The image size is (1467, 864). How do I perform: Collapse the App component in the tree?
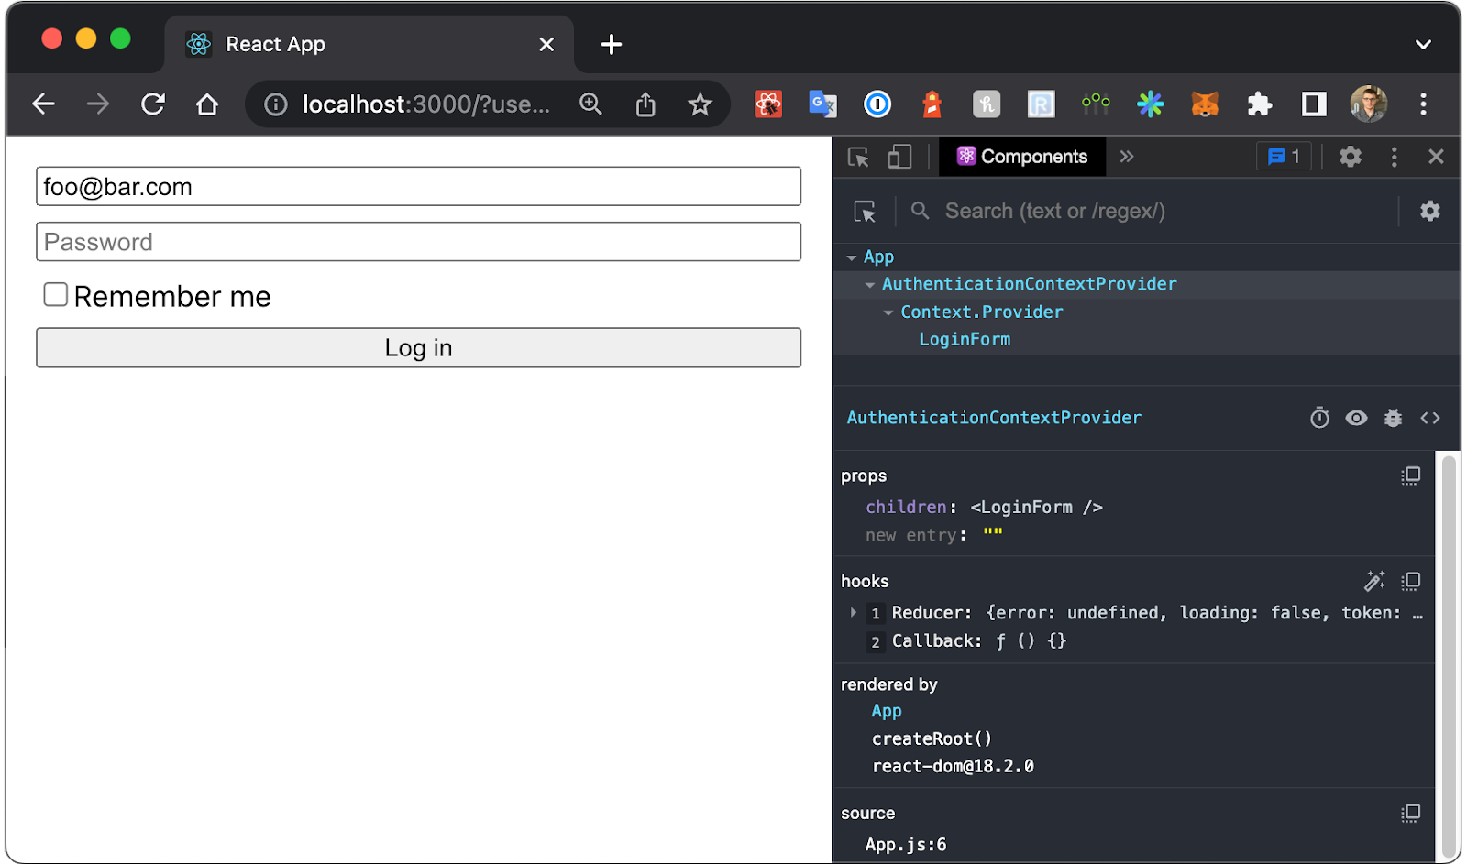pos(852,257)
